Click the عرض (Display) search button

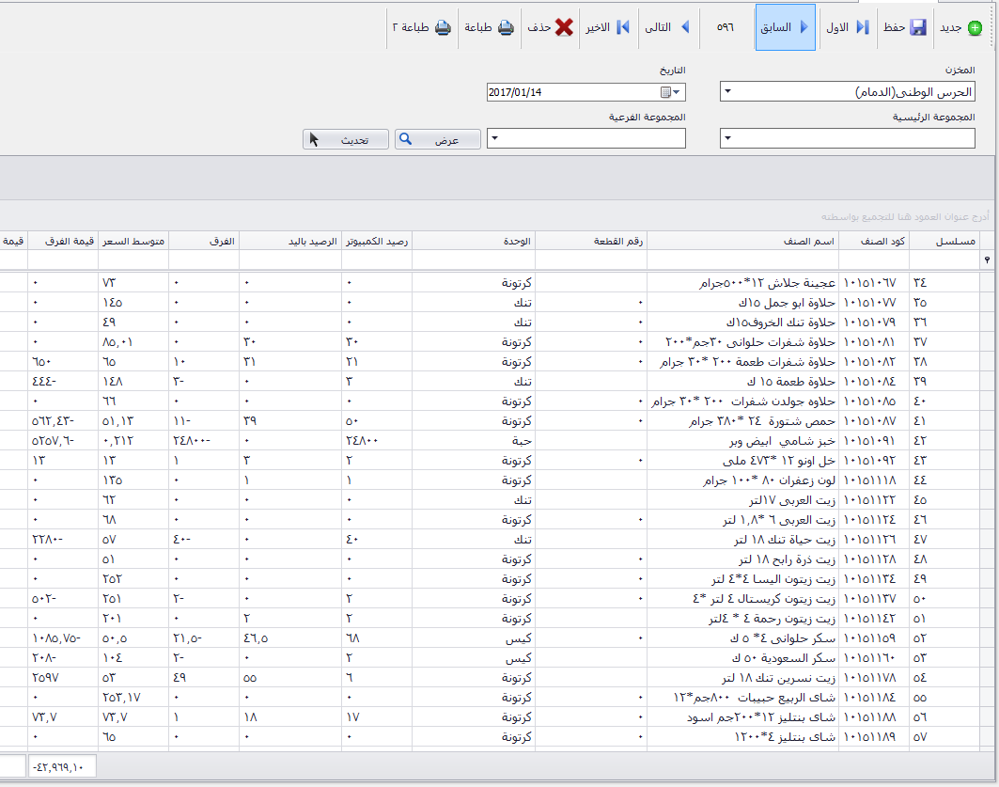coord(437,139)
